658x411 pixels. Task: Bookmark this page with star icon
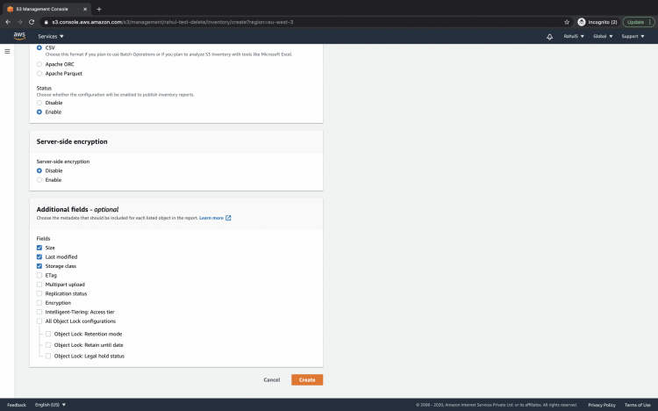(x=567, y=21)
